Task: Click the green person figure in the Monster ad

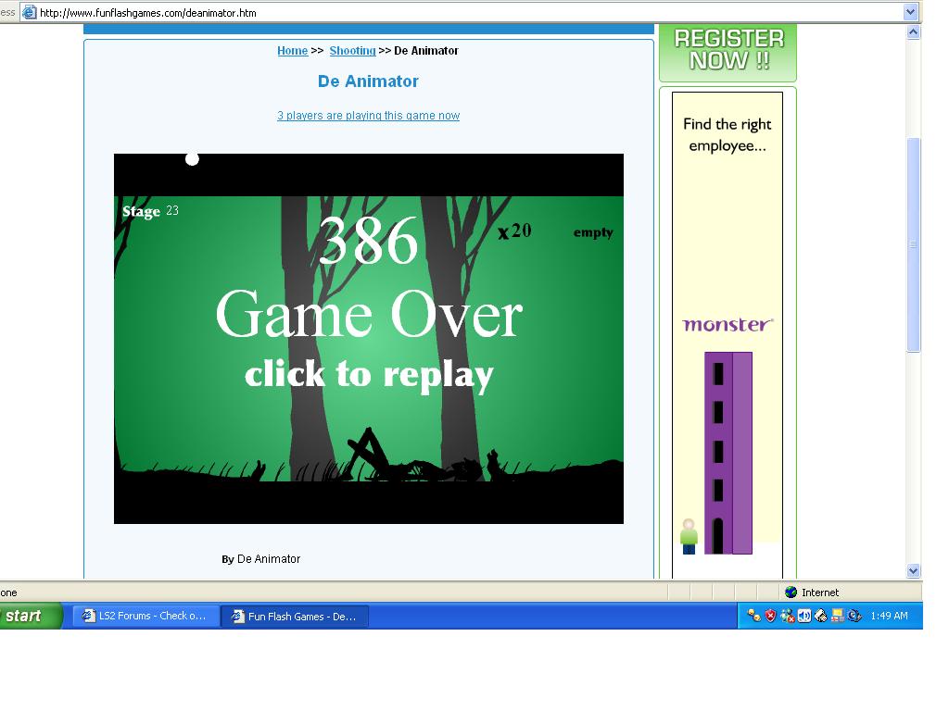Action: coord(689,536)
